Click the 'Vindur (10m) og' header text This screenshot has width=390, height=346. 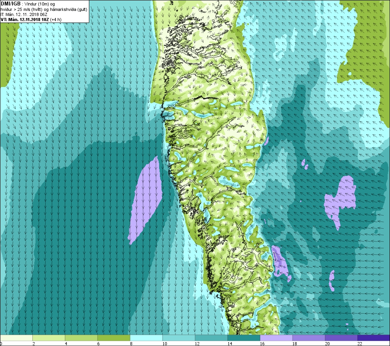[x=40, y=4]
